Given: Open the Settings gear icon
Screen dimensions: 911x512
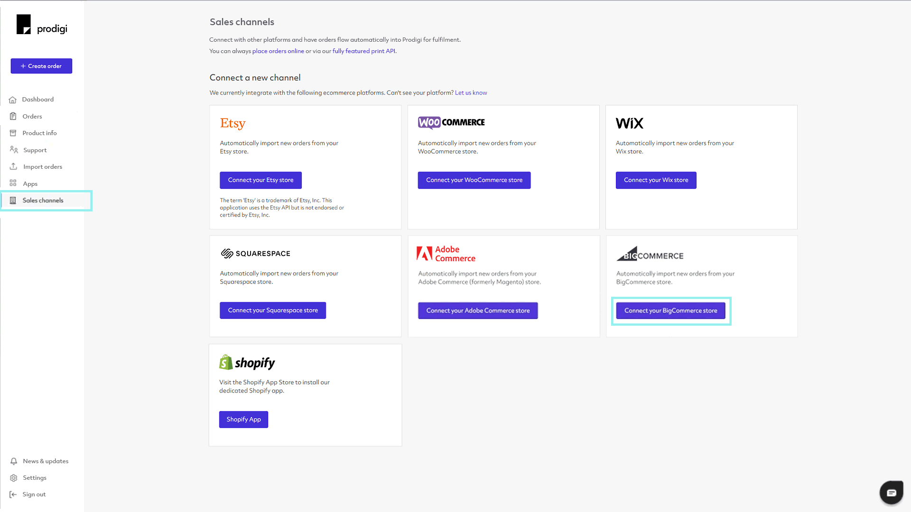Looking at the screenshot, I should click(x=13, y=477).
